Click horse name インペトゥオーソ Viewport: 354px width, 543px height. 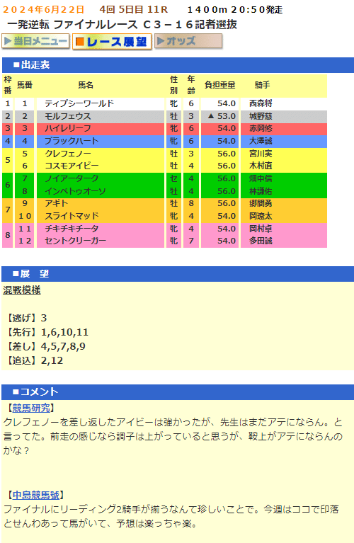coord(76,191)
